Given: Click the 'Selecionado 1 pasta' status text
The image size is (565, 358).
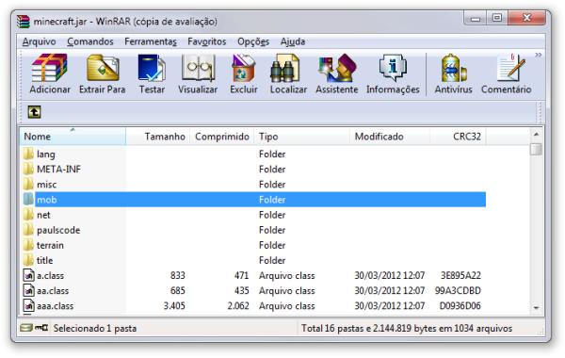Looking at the screenshot, I should pyautogui.click(x=95, y=328).
